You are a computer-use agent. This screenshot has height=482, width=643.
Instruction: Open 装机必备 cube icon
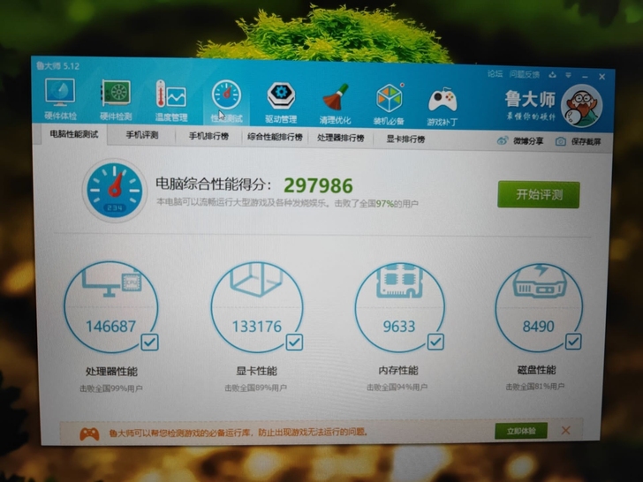pyautogui.click(x=389, y=103)
